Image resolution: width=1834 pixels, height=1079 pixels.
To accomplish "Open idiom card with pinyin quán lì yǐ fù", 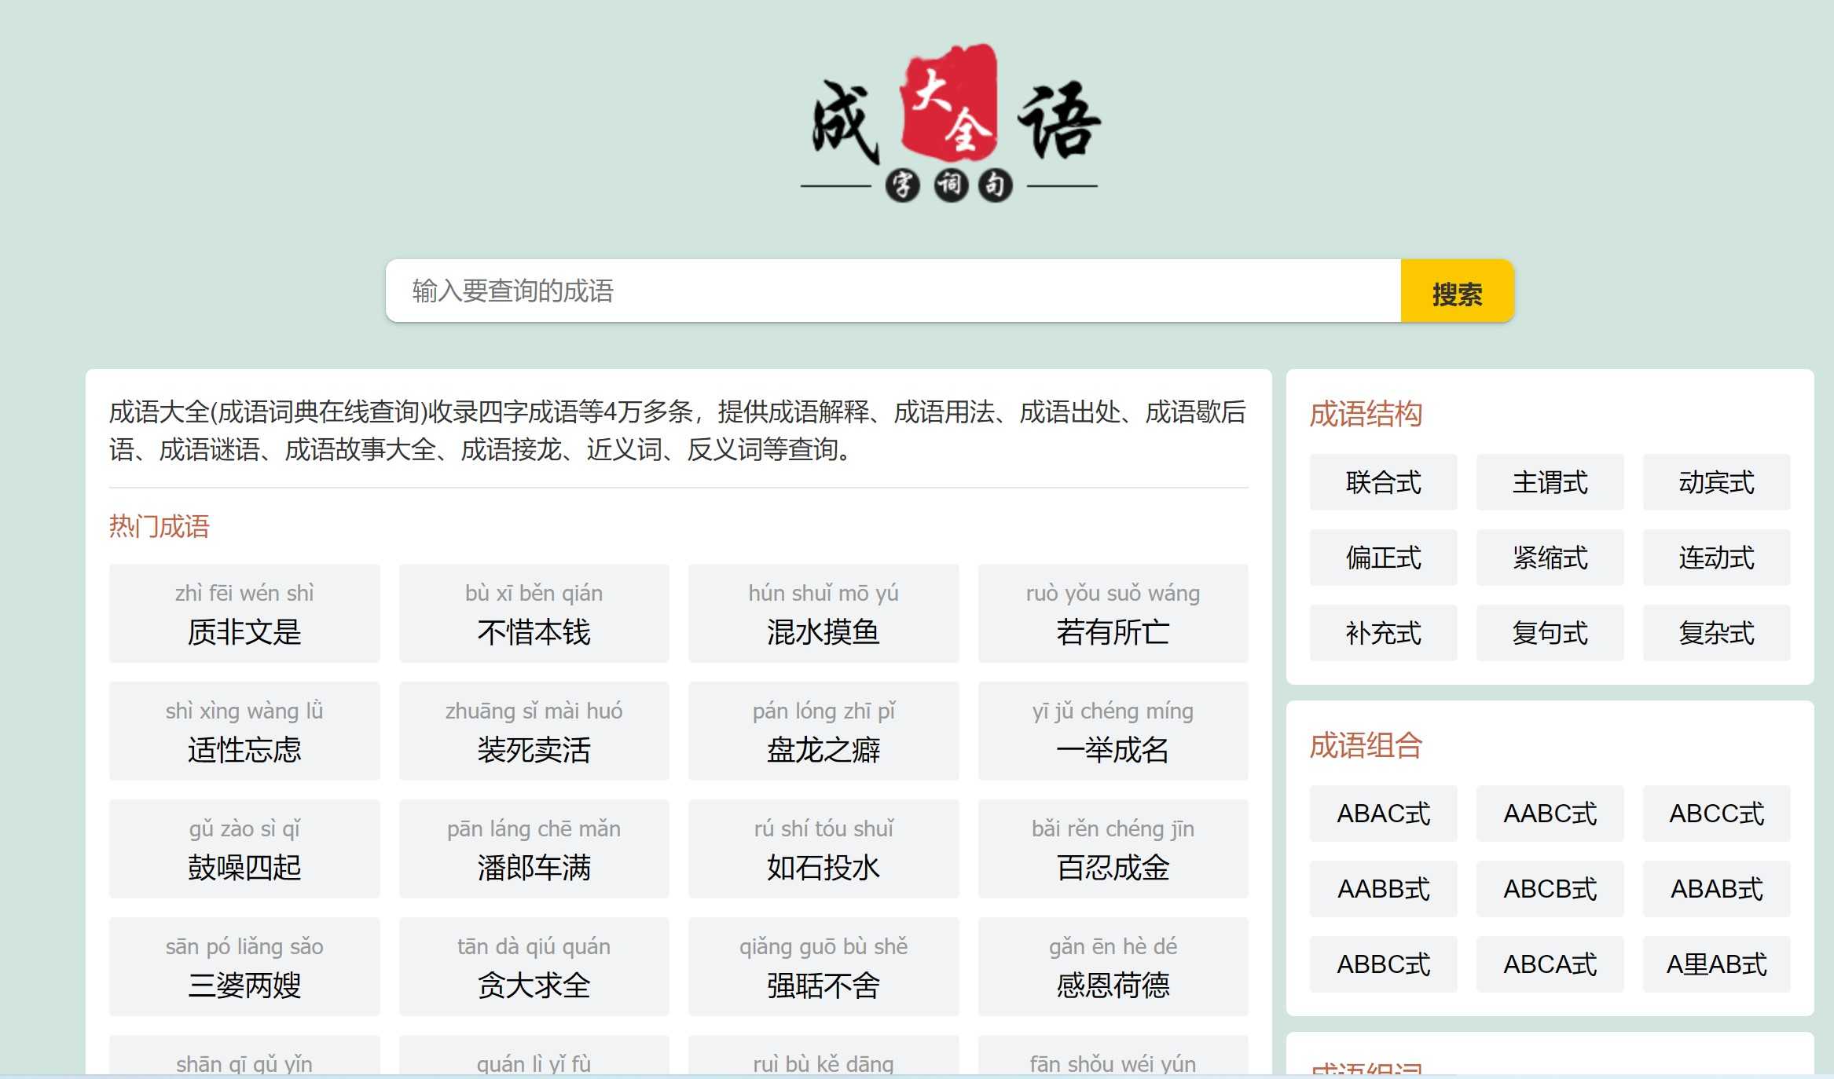I will tap(534, 1055).
